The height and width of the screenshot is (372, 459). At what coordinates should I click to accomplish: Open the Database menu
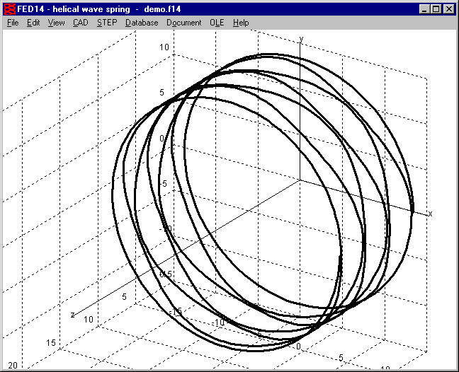(142, 23)
